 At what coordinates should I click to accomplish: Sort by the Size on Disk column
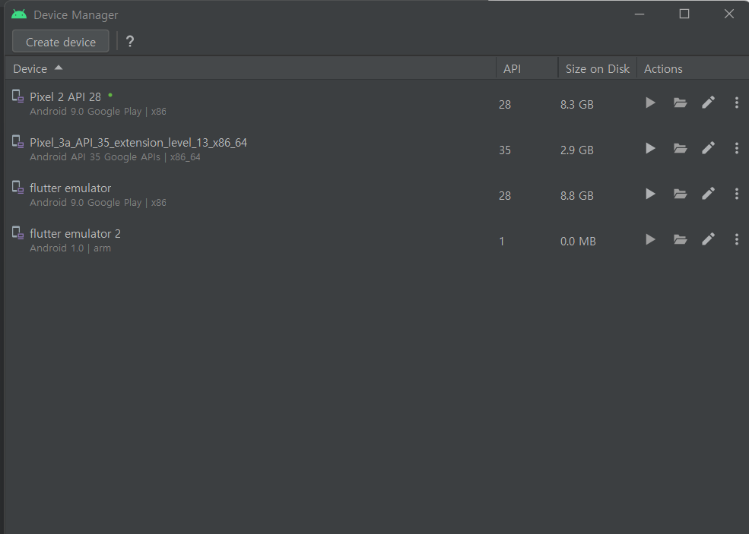[x=598, y=68]
